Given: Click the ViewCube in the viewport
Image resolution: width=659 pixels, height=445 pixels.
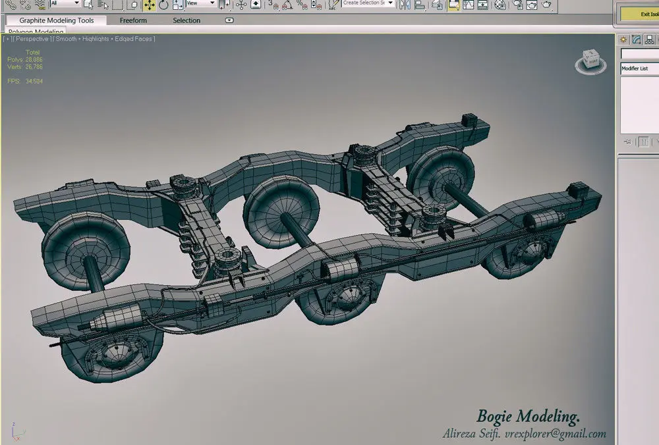Looking at the screenshot, I should 590,61.
